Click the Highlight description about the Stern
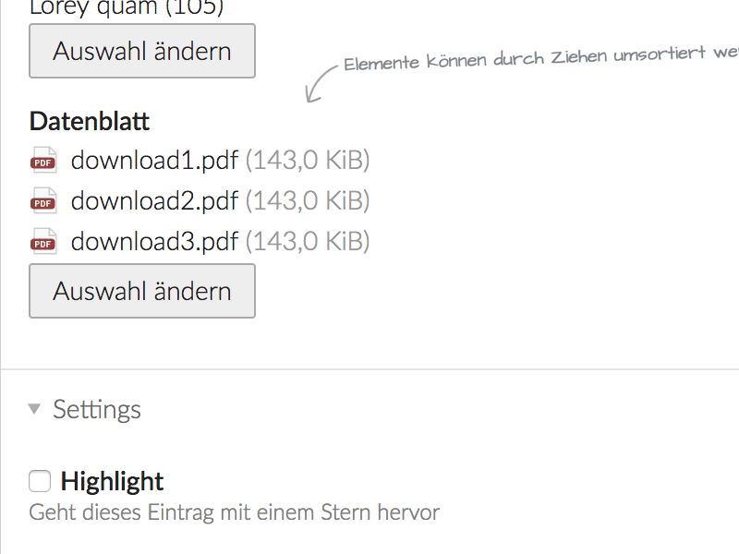This screenshot has height=554, width=739. point(235,512)
